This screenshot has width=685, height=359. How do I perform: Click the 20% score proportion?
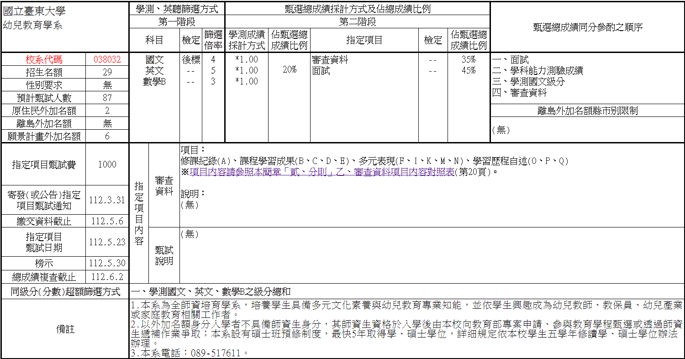(x=289, y=69)
